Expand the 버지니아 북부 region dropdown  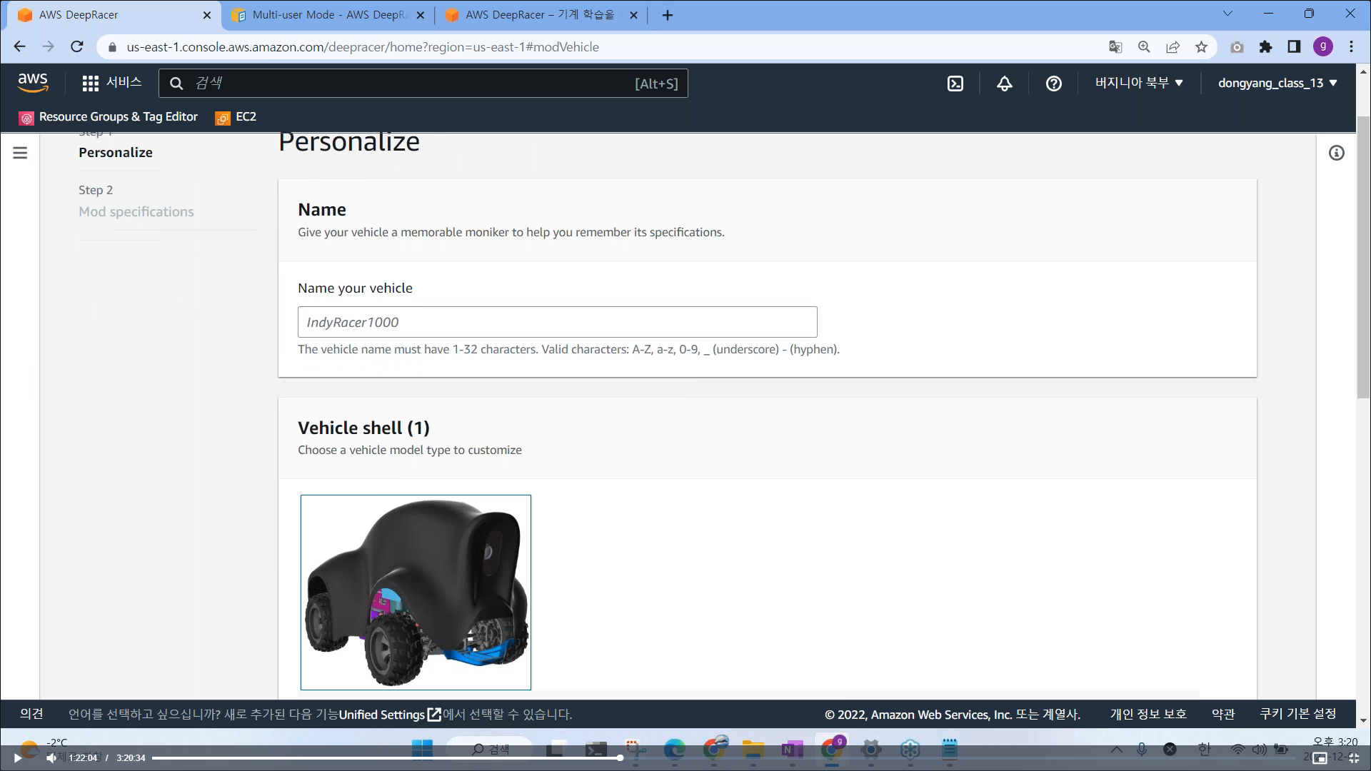[x=1139, y=83]
